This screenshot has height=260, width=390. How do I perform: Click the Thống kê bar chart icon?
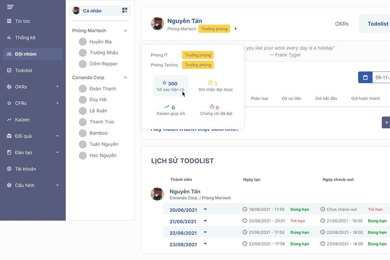pyautogui.click(x=9, y=37)
